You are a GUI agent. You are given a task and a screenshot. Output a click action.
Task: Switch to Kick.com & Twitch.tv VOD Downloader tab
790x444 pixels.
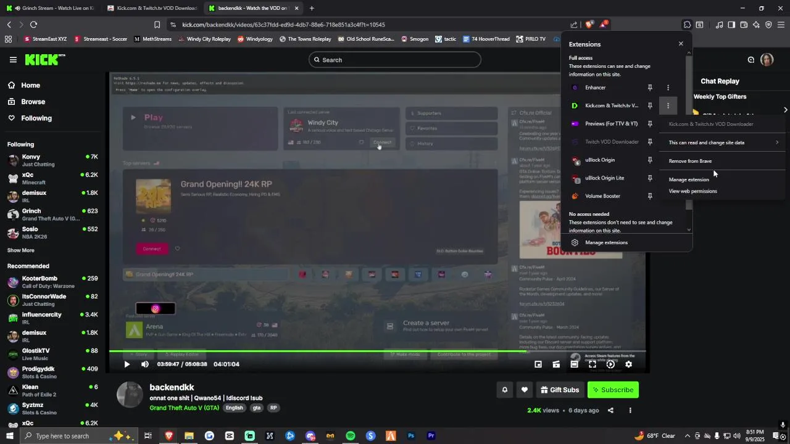pyautogui.click(x=152, y=8)
